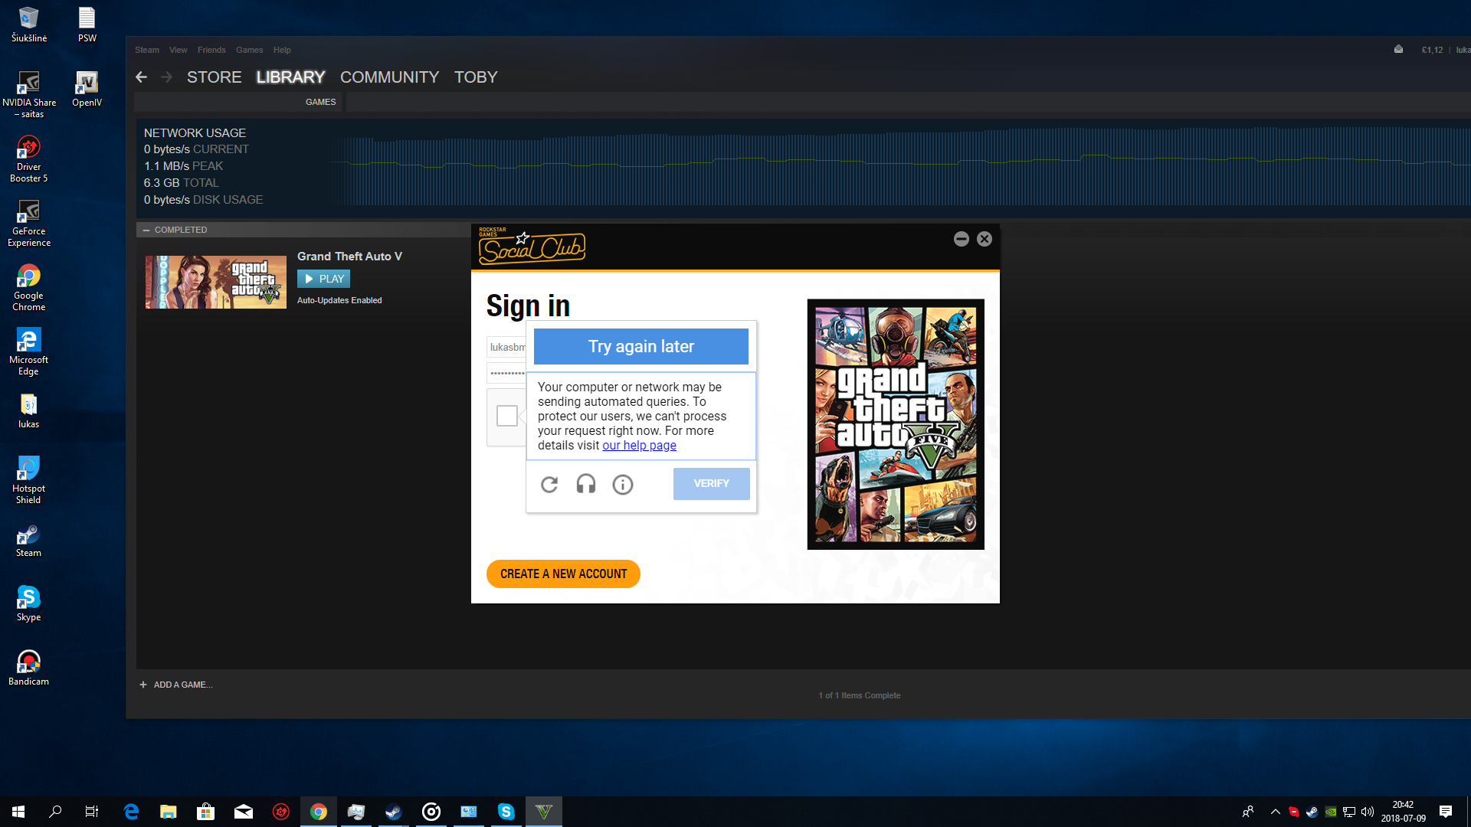
Task: Open Recycle Bin desktop icon
Action: tap(29, 25)
